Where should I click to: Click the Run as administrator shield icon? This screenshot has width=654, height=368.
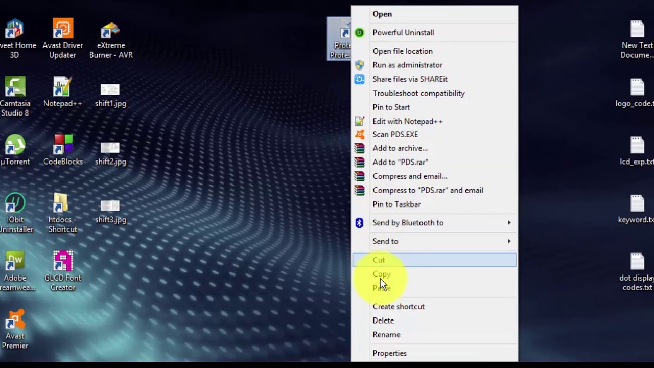click(x=360, y=65)
